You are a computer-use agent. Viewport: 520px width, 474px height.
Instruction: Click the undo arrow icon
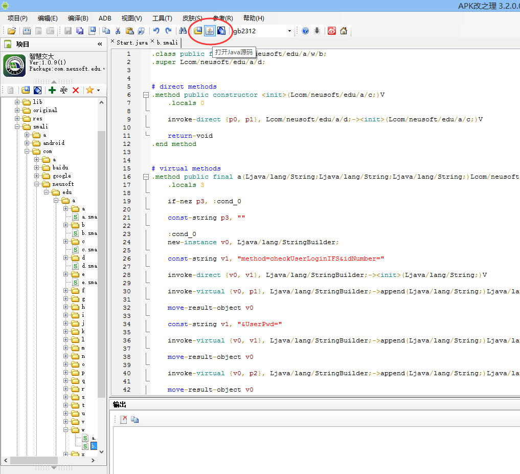pos(156,31)
